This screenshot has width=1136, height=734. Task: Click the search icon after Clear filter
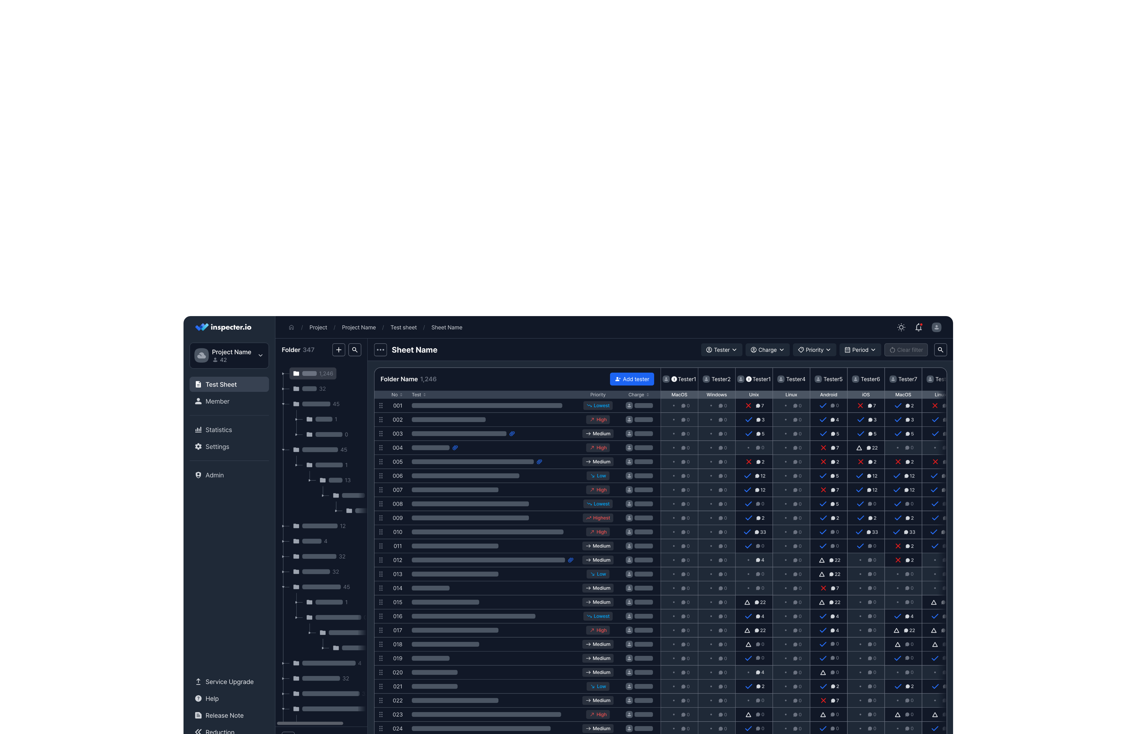click(940, 350)
